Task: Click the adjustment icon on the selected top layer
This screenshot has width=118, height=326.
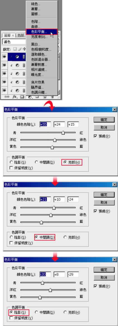Action: point(18,56)
